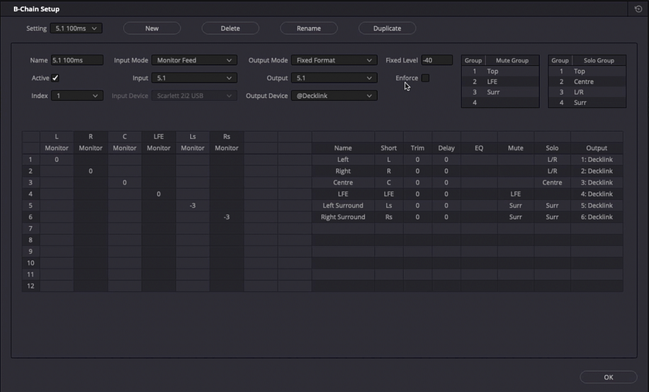The image size is (649, 392).
Task: Open the Input Mode dropdown
Action: (194, 60)
